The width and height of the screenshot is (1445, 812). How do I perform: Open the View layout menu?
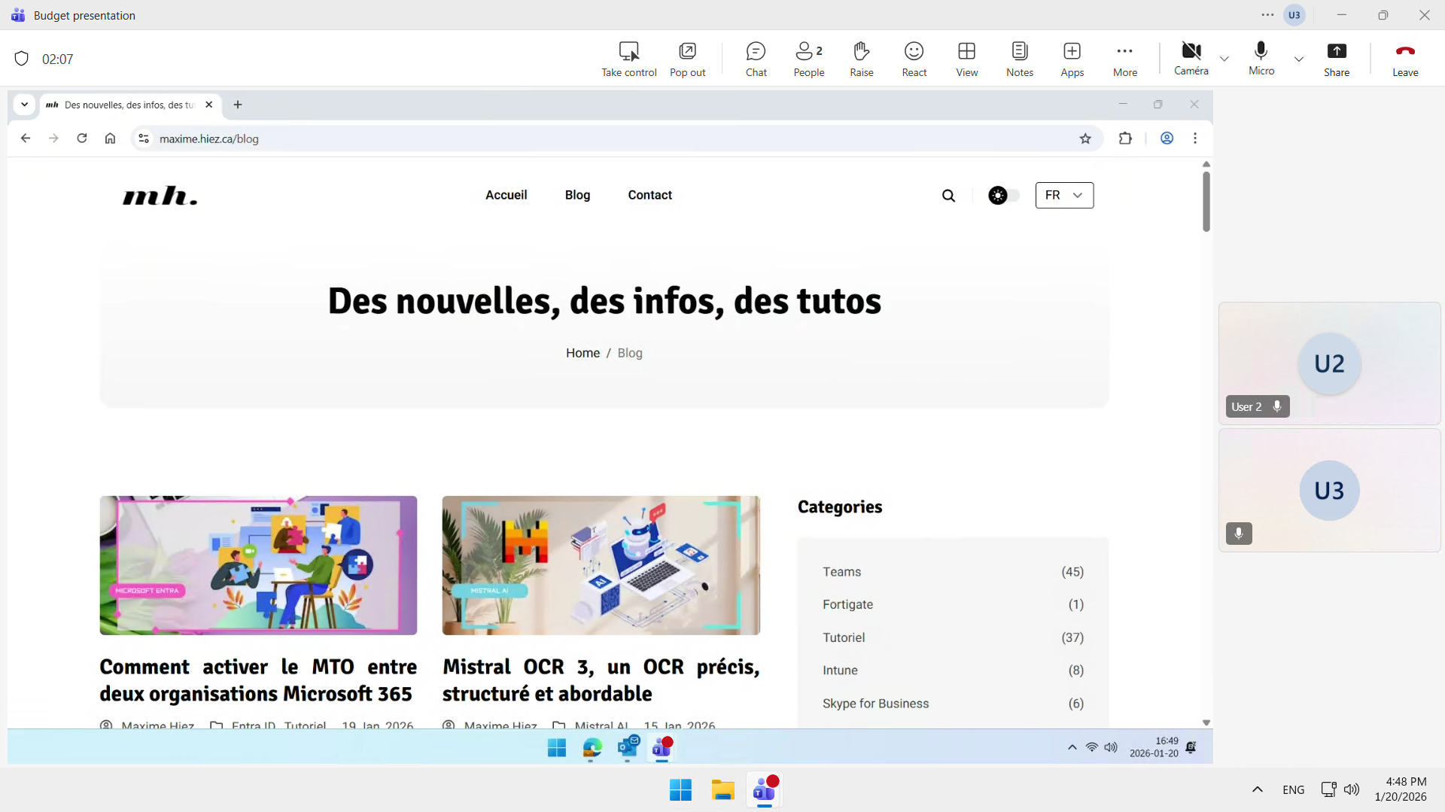[x=966, y=59]
